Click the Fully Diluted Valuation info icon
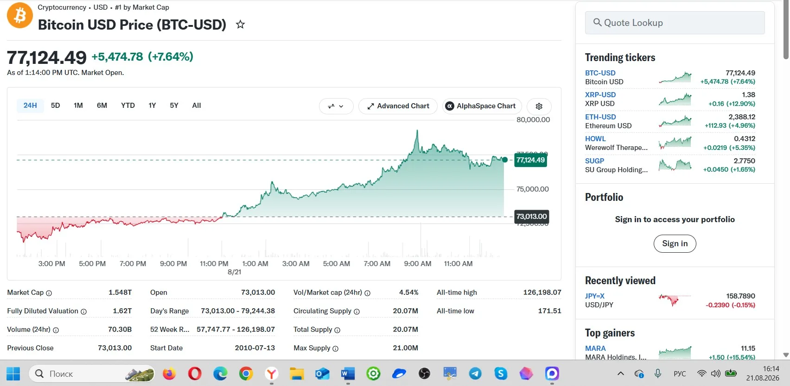 pyautogui.click(x=84, y=311)
